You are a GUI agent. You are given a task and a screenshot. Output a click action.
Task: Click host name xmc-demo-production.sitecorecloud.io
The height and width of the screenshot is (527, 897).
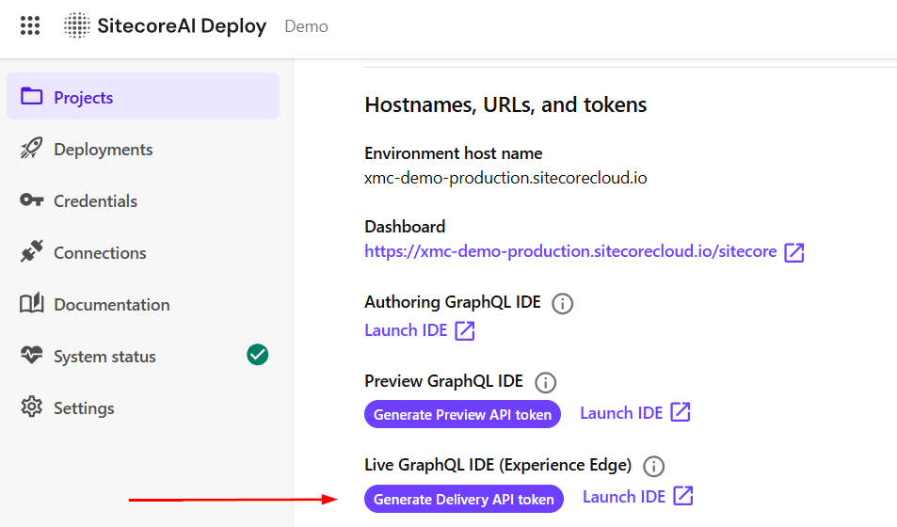click(x=505, y=178)
